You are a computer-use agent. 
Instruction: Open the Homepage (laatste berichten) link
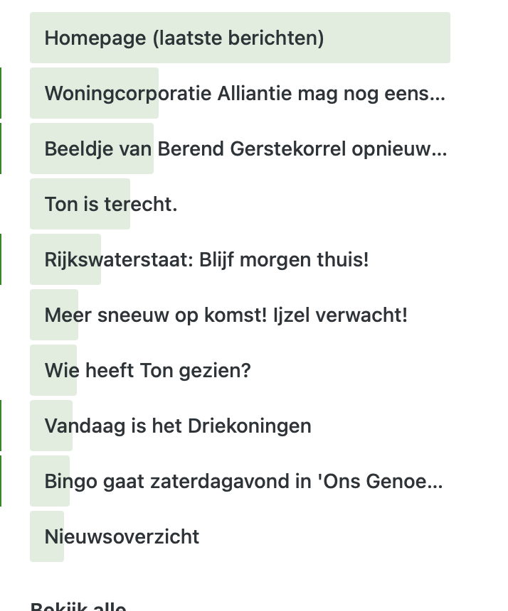[184, 38]
